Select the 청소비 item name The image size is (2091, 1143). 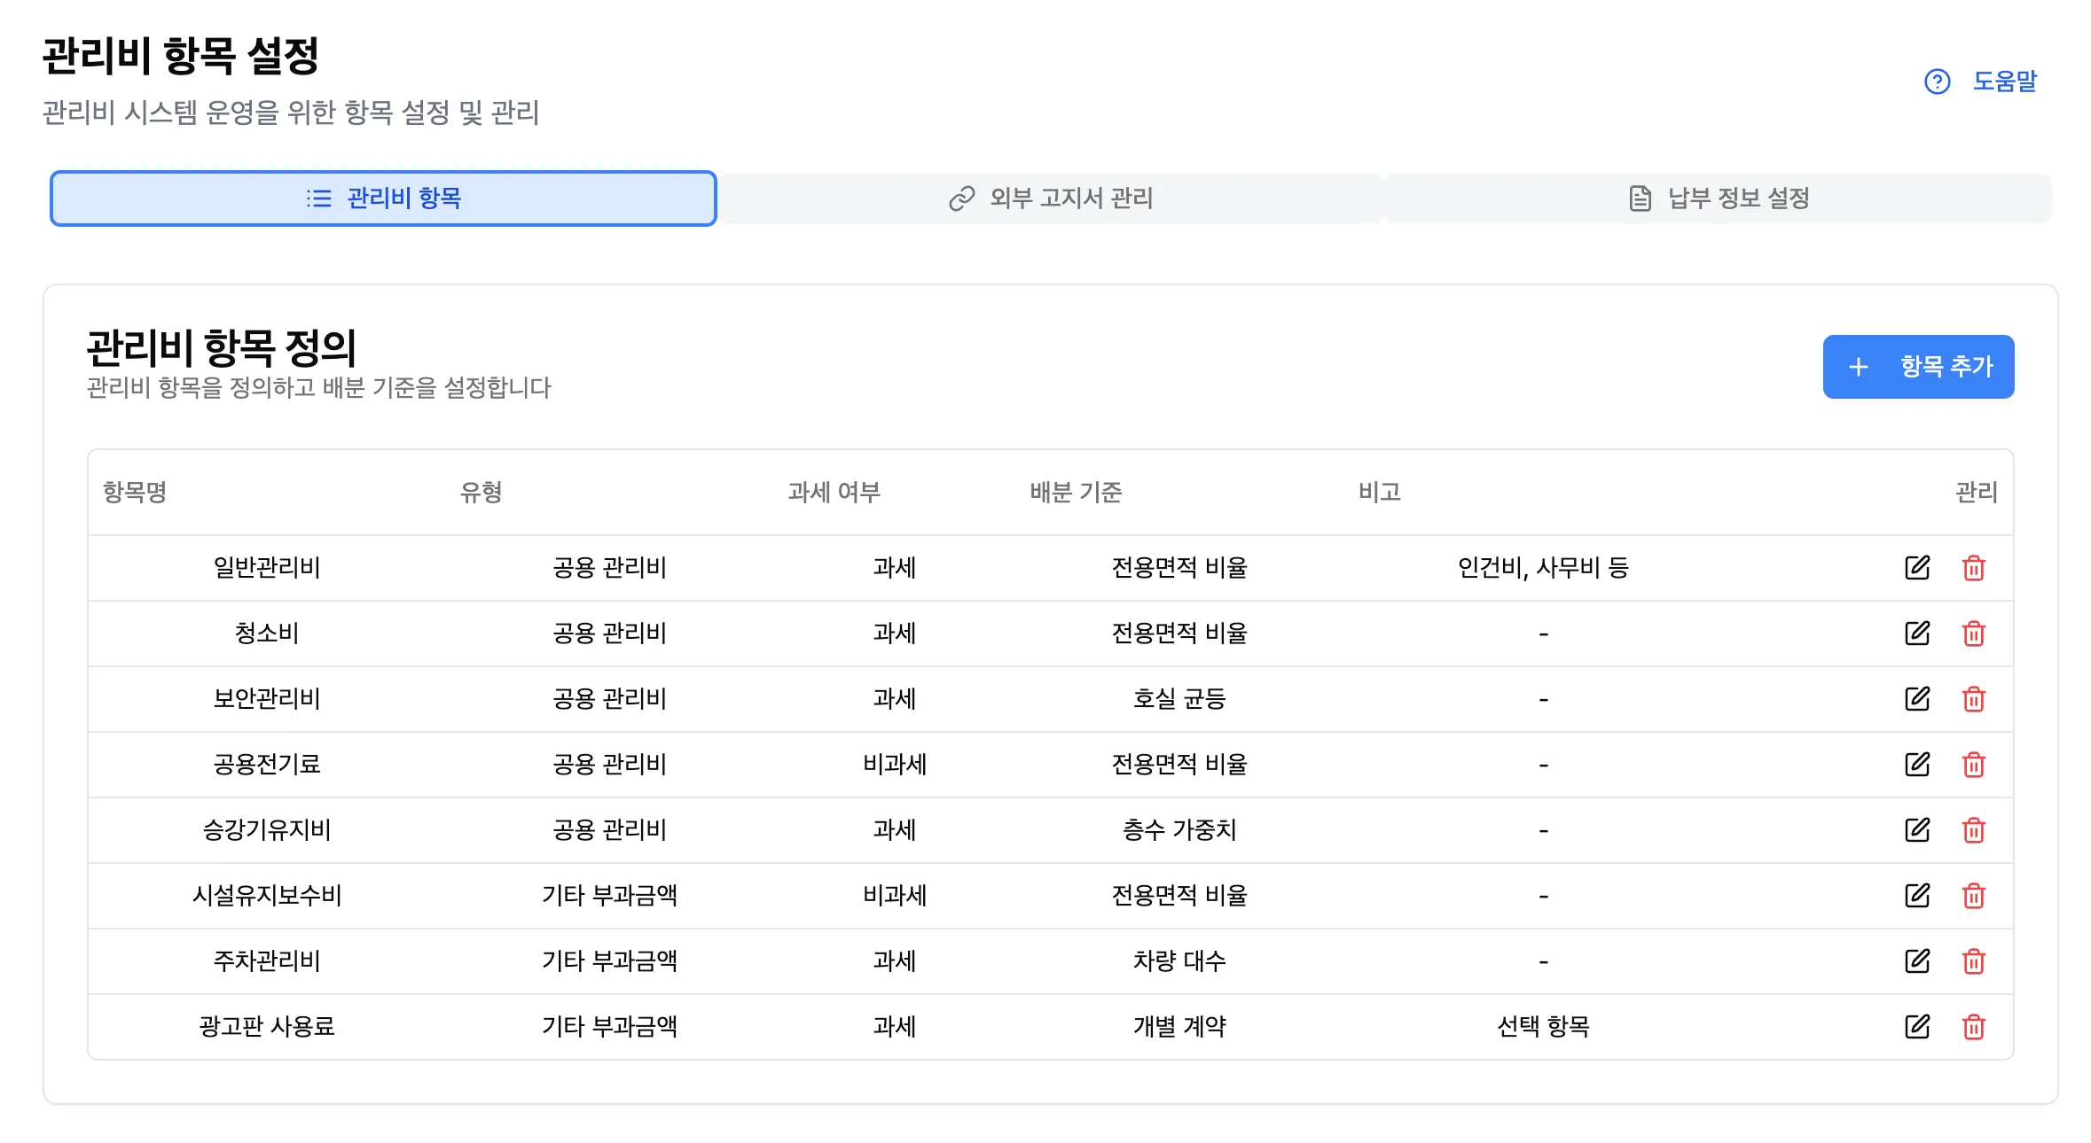(x=267, y=633)
